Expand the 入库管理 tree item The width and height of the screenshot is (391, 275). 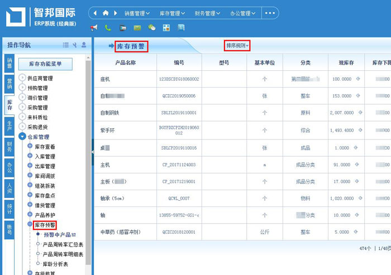click(x=30, y=156)
